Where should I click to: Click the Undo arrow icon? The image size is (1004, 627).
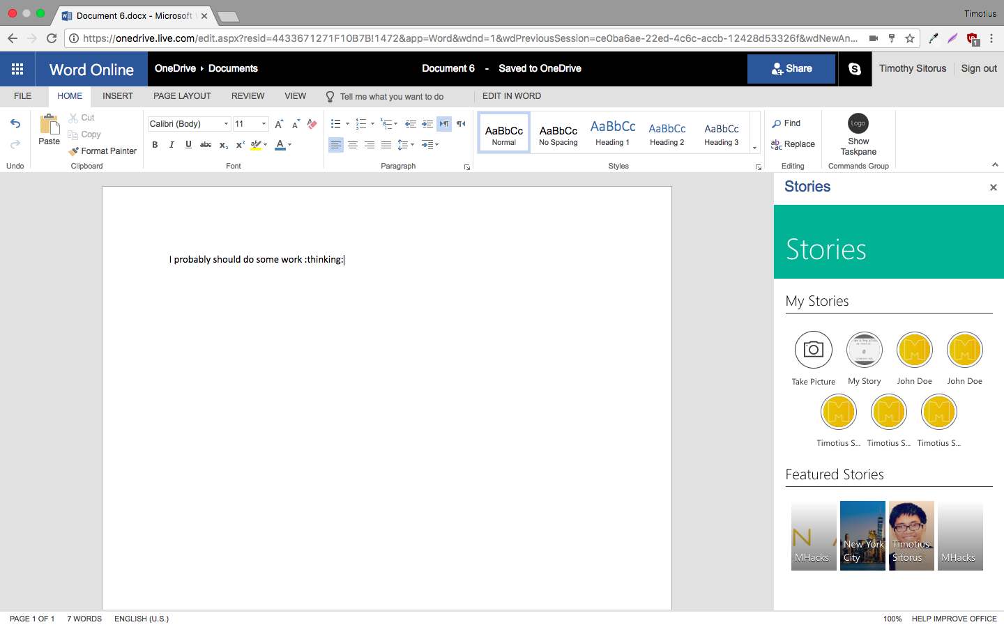(x=15, y=124)
